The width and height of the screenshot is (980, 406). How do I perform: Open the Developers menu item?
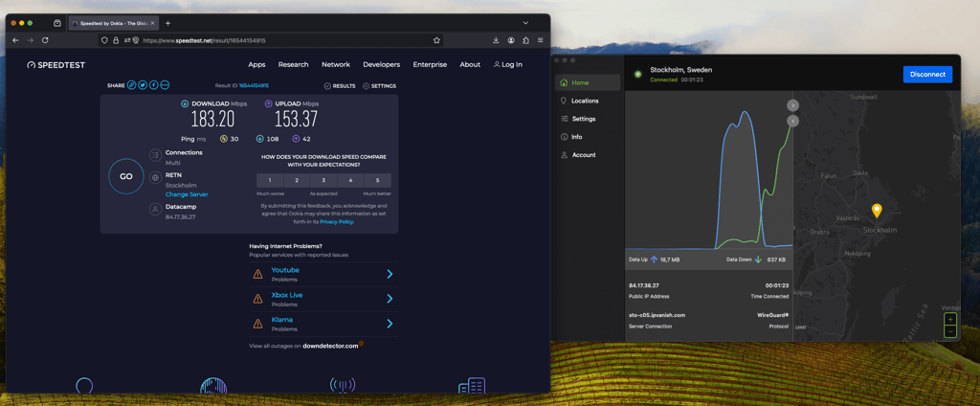point(381,64)
